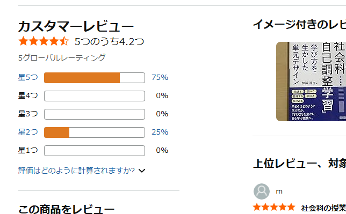Click the 星2つ orange rating bar
The image size is (346, 214).
[95, 132]
